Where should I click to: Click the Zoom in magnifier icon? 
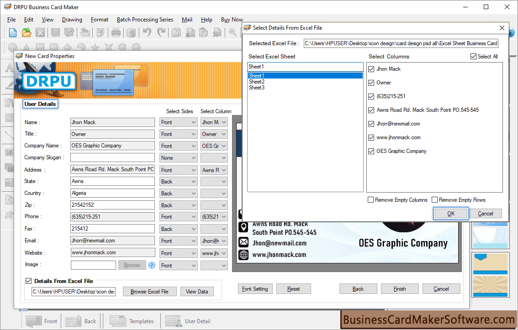click(x=233, y=32)
